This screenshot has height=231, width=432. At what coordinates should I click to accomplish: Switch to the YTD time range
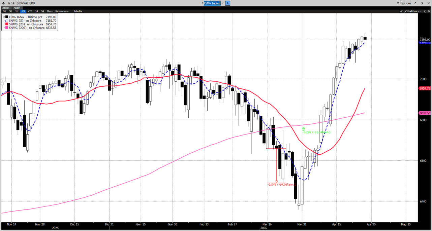click(30, 11)
